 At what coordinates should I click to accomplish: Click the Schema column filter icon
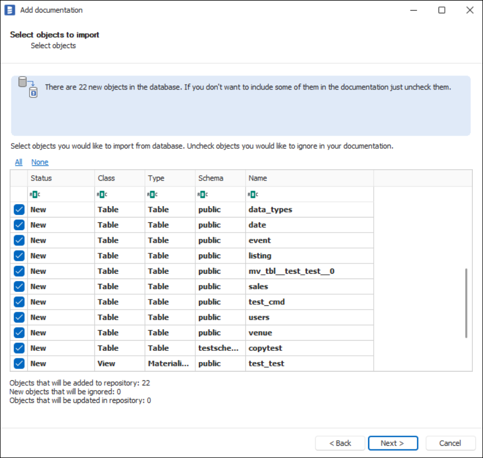pos(202,194)
